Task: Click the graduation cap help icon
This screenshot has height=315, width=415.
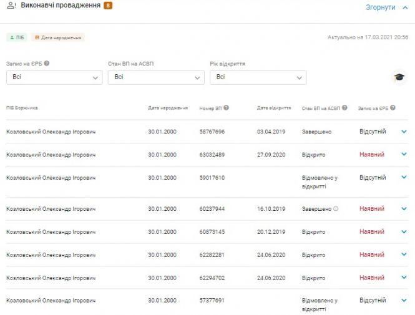Action: 398,77
